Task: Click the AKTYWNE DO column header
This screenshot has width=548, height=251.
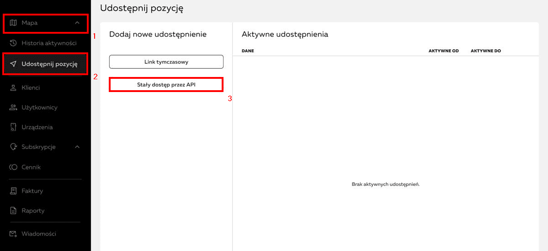Action: (x=486, y=51)
